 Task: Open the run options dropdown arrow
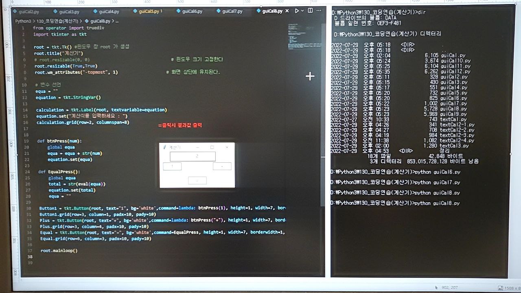302,11
